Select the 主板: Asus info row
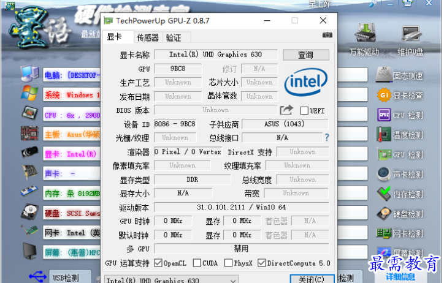This screenshot has height=283, width=444. [x=72, y=135]
